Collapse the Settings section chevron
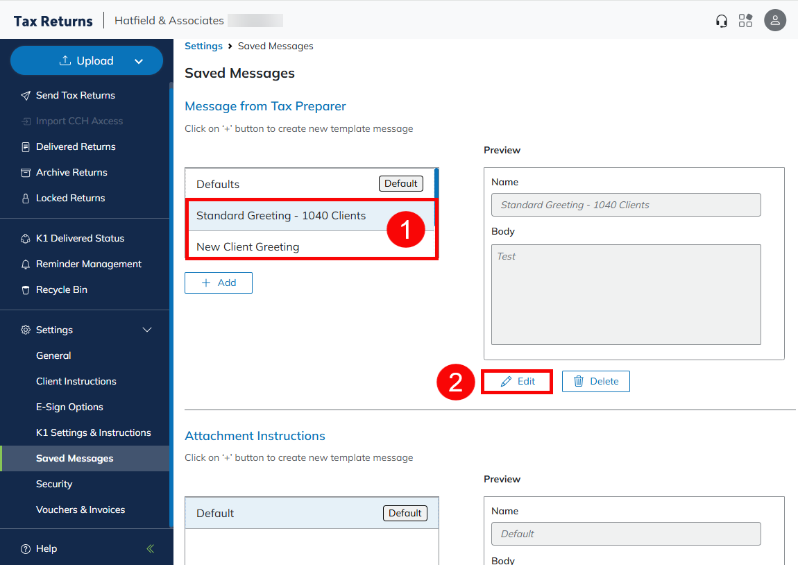Viewport: 798px width, 565px height. 147,330
